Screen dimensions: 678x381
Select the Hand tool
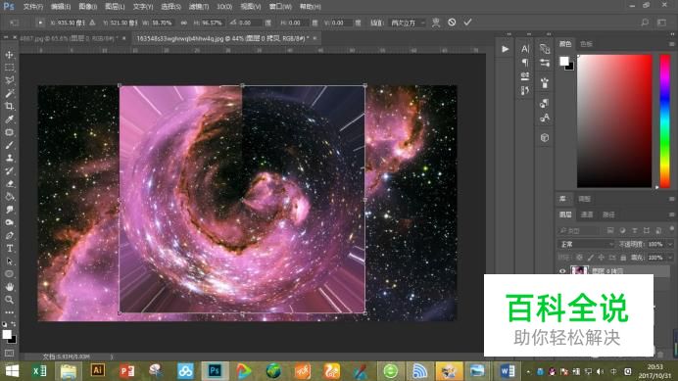(x=9, y=287)
